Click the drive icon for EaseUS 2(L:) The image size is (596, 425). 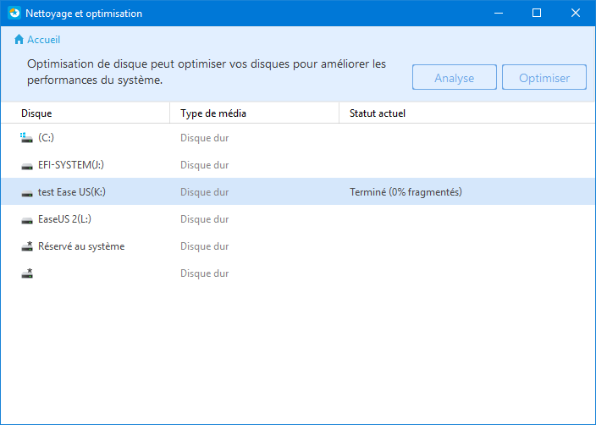tap(27, 220)
